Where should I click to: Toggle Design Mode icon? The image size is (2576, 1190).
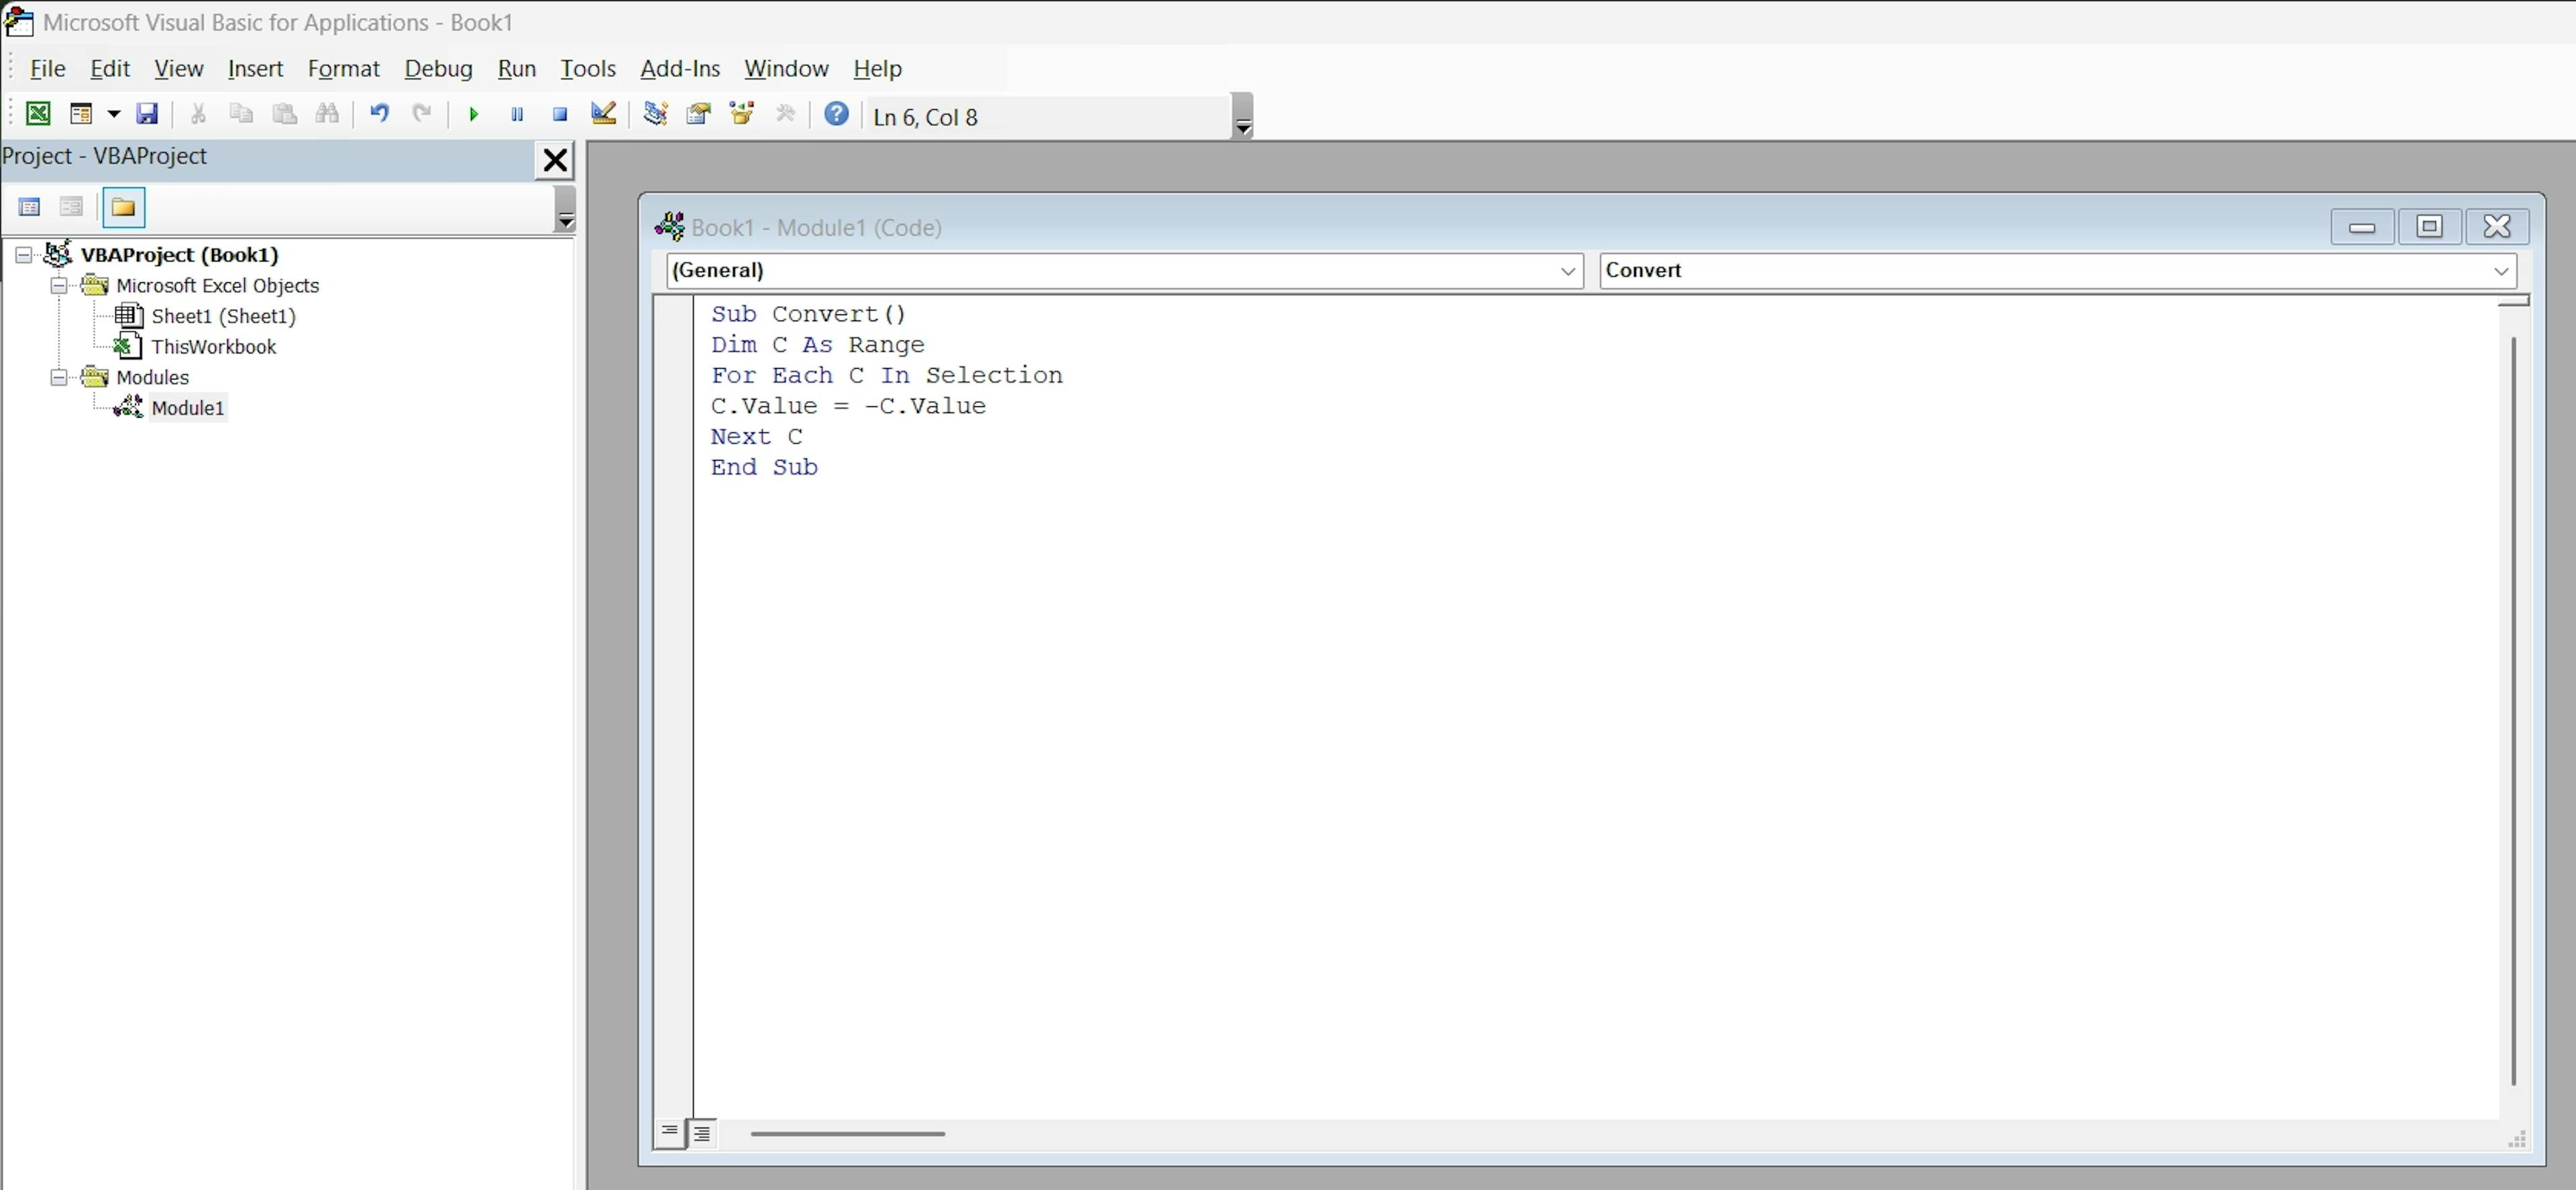coord(603,114)
